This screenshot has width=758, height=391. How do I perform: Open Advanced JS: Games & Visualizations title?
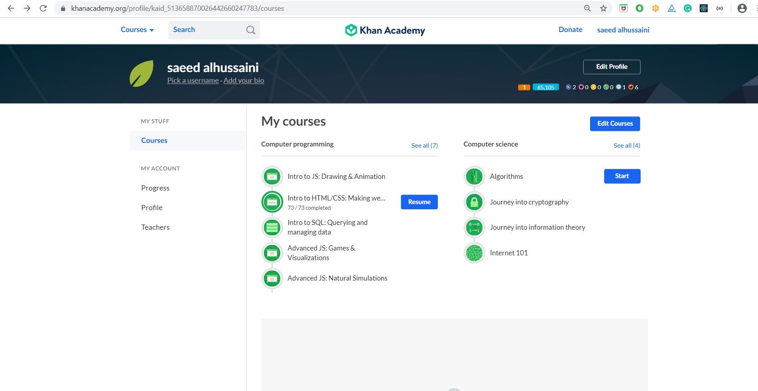[321, 253]
